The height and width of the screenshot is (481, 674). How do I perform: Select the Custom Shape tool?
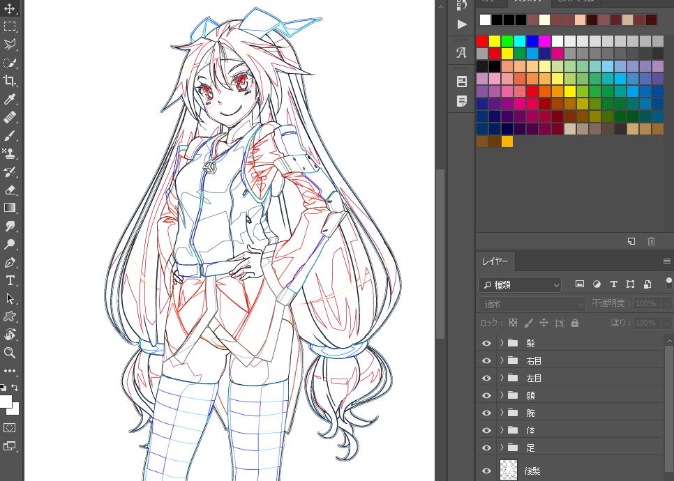(10, 316)
